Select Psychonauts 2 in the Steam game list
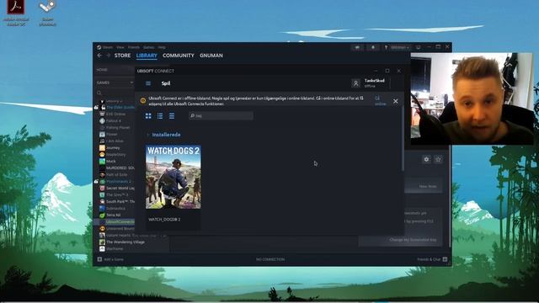Screen dimensions: 539x303 click(118, 182)
